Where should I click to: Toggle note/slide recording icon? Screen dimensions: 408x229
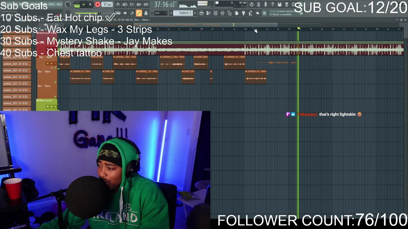[132, 13]
